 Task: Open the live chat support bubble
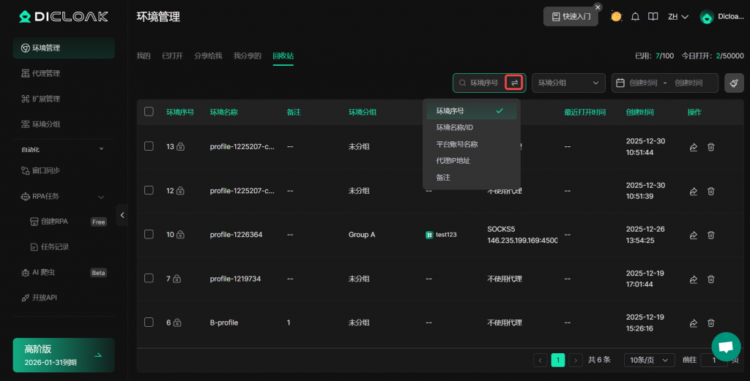click(x=725, y=347)
